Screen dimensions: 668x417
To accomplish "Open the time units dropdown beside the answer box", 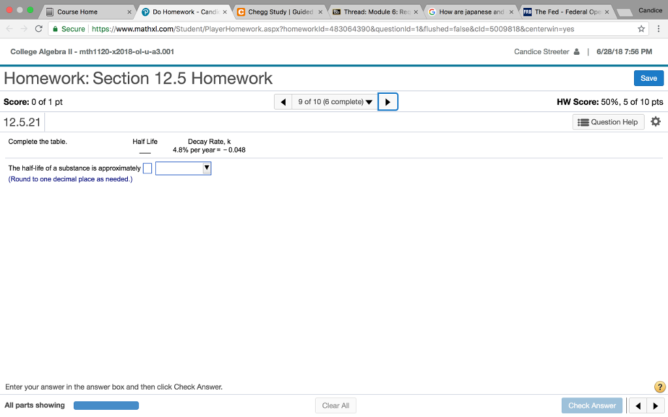I will point(183,168).
